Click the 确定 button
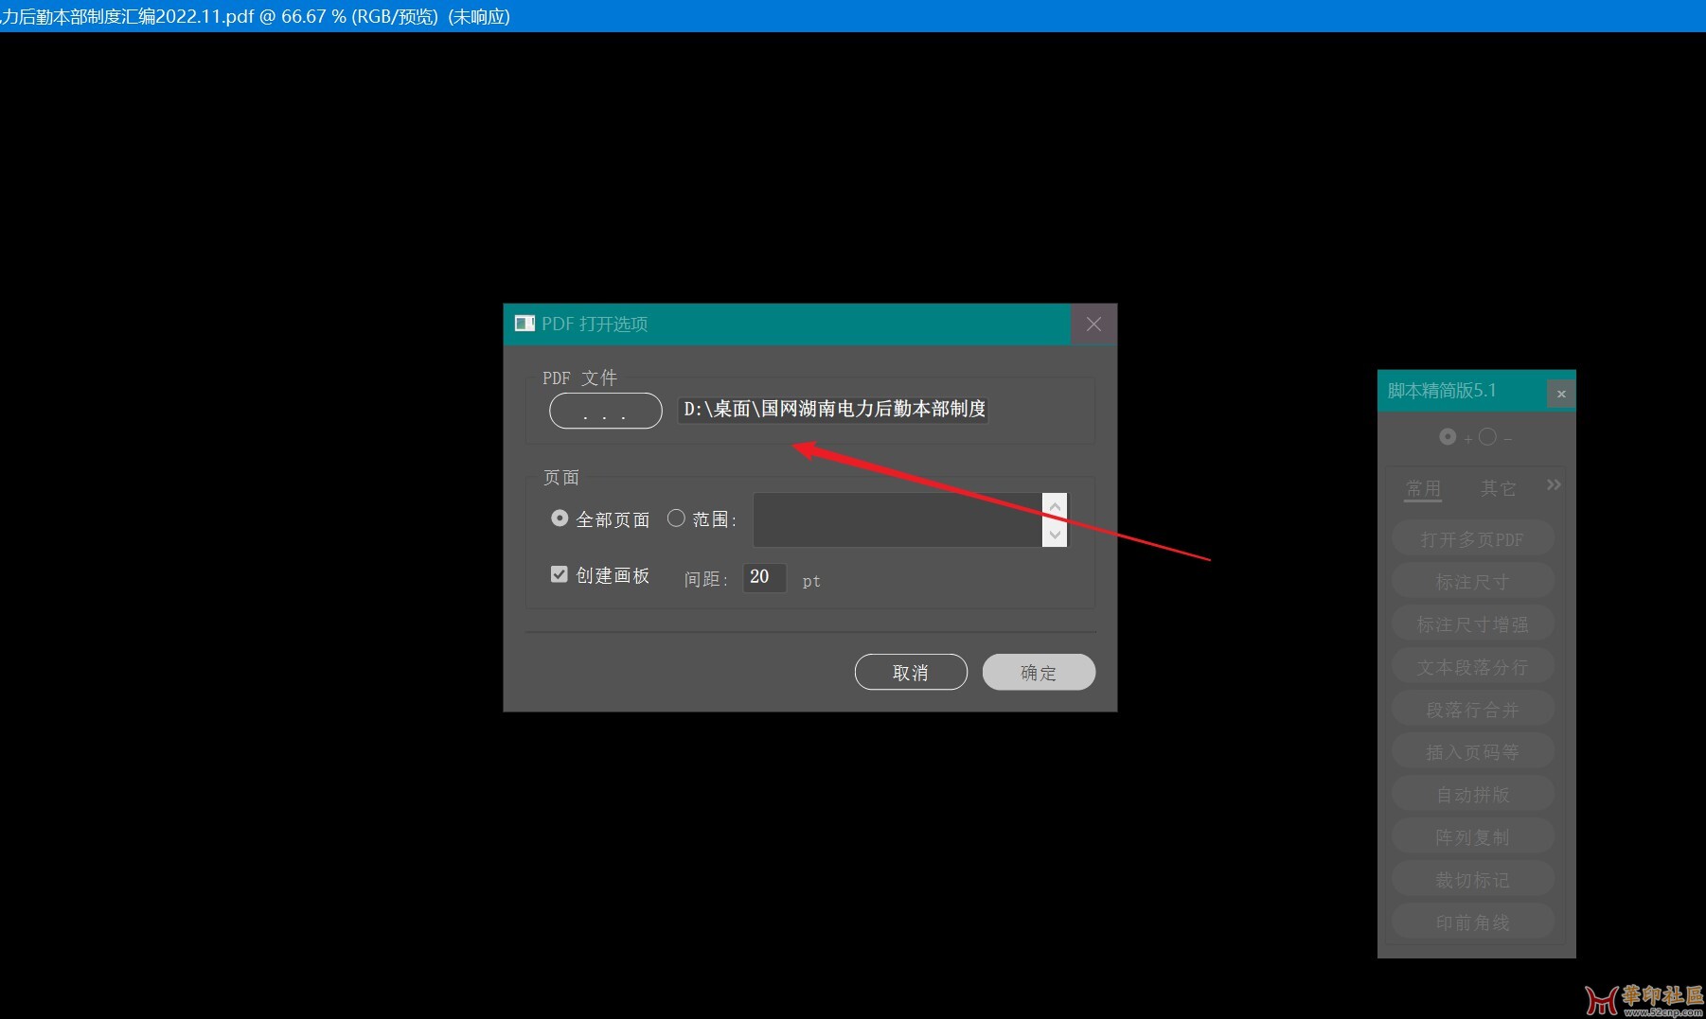 pos(1039,672)
